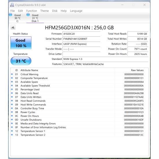Viewport: 159px width, 159px height.
Task: Click status dot of Host Write Commands row
Action: point(12,104)
